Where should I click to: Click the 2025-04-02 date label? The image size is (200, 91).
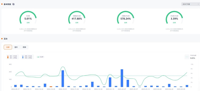(x=157, y=89)
